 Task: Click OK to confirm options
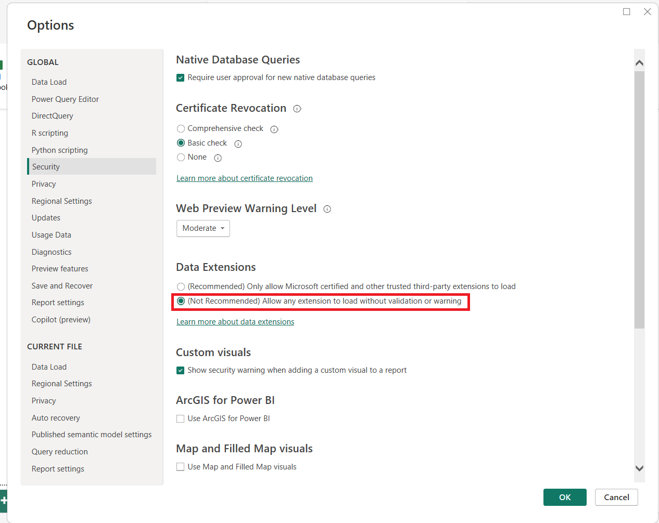[565, 498]
